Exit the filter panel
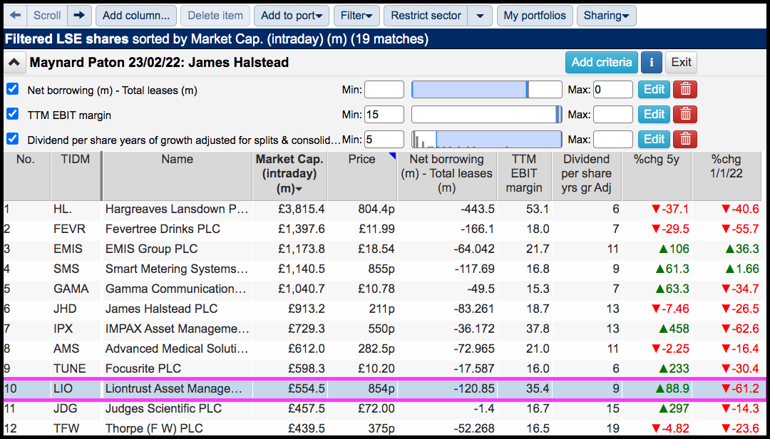 pos(681,63)
